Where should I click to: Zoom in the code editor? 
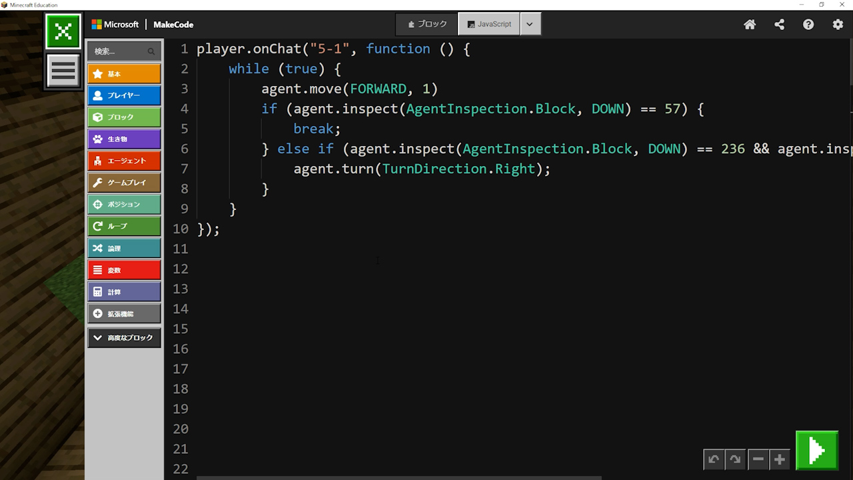coord(779,459)
